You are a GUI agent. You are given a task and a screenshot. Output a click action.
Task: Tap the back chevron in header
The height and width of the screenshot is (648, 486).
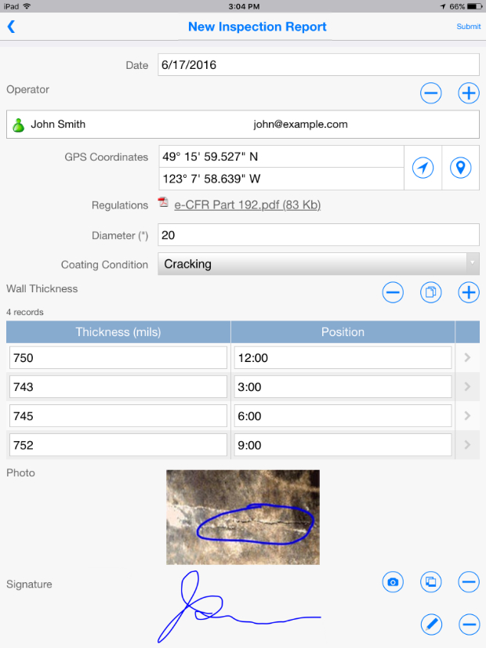[11, 27]
